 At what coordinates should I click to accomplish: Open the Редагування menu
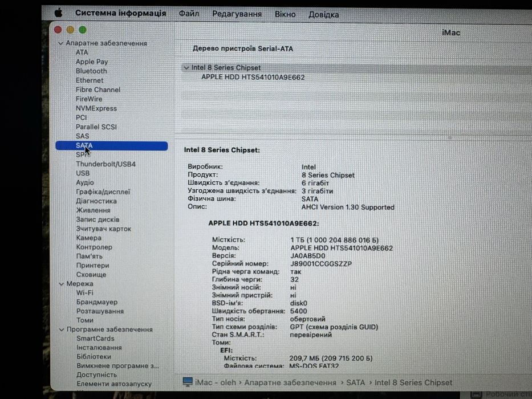point(237,14)
